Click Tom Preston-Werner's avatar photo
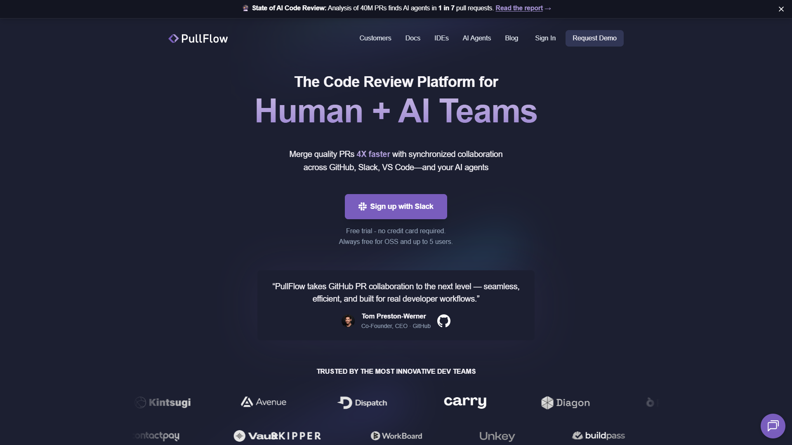Image resolution: width=792 pixels, height=445 pixels. (348, 321)
